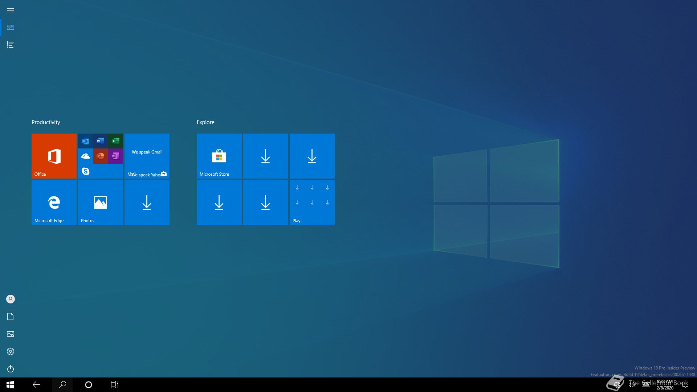Open the Power options menu
This screenshot has height=392, width=697.
pyautogui.click(x=11, y=369)
